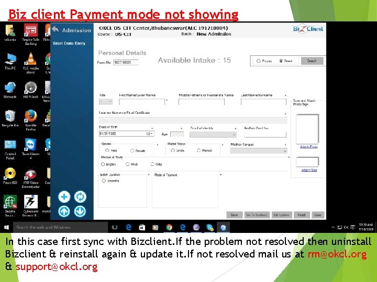Open Control Panel desktop icon
Viewport: 377px width, 282px height.
pos(10,149)
